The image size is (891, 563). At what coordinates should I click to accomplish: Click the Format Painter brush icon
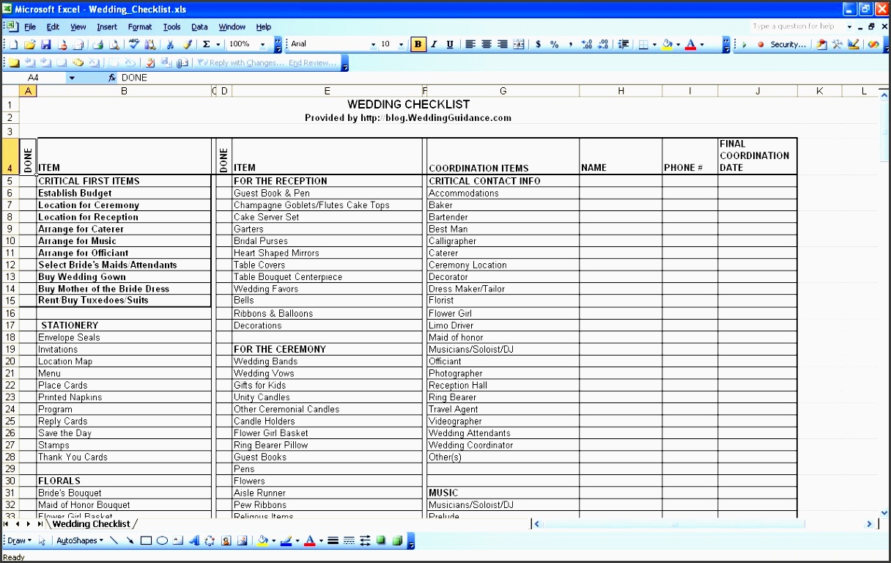point(187,45)
